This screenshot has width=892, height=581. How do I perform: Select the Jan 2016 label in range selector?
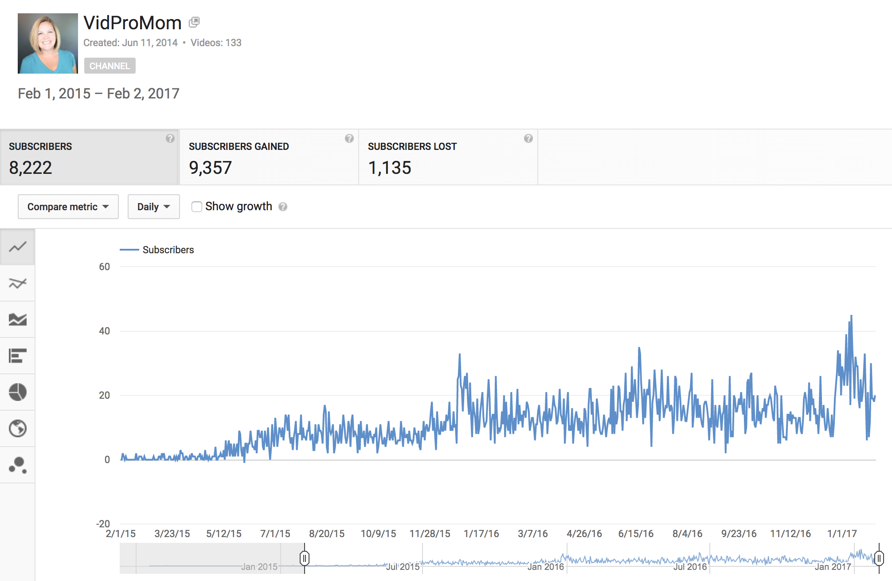[x=546, y=567]
